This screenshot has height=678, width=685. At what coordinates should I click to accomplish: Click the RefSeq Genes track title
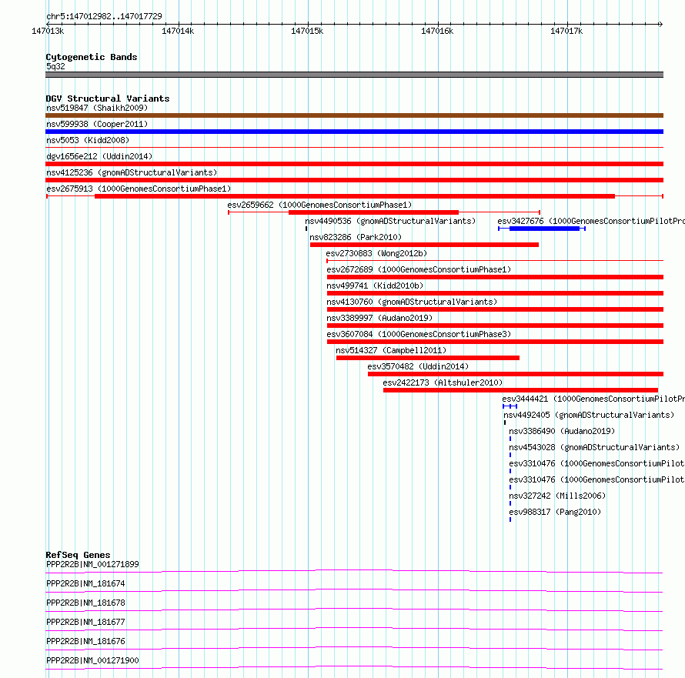78,555
